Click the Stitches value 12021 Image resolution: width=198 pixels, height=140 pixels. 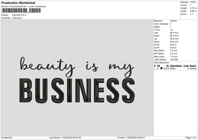tap(193, 2)
